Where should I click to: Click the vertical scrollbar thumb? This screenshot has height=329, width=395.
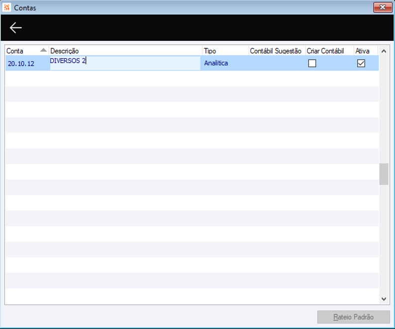coord(384,174)
